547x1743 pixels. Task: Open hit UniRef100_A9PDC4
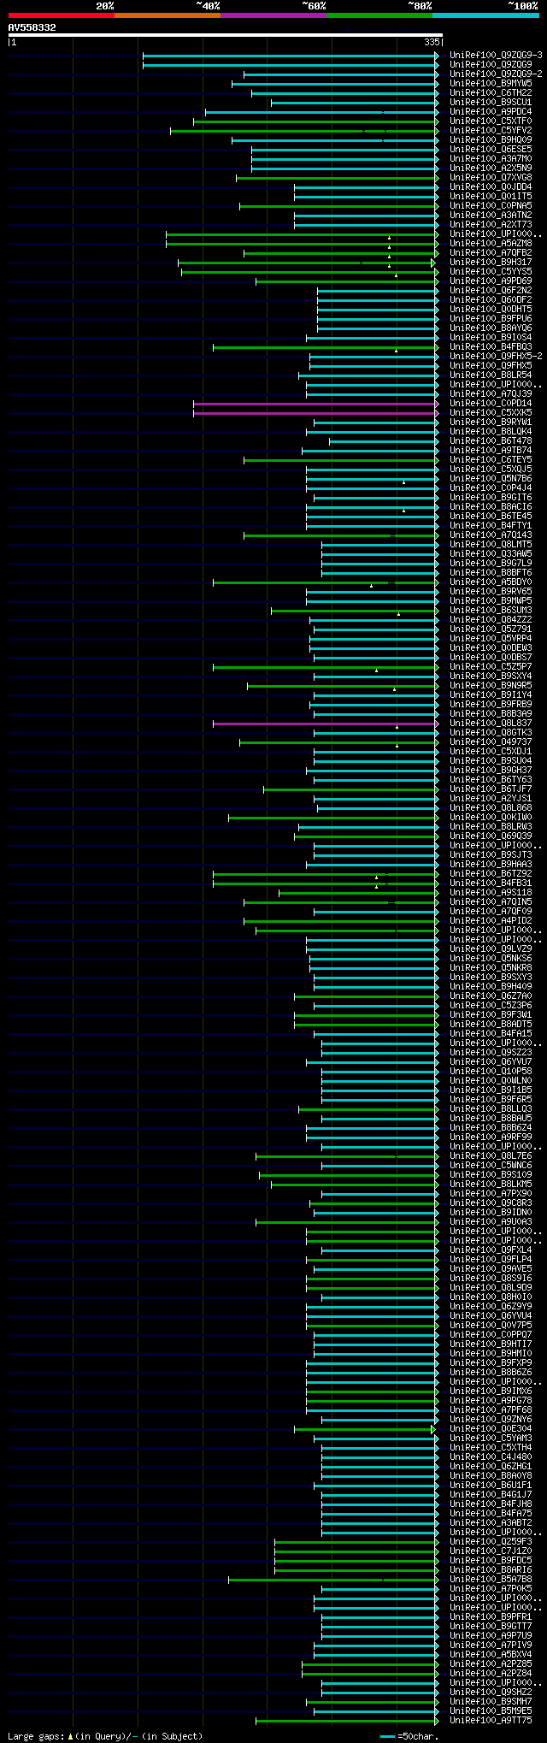[x=491, y=111]
